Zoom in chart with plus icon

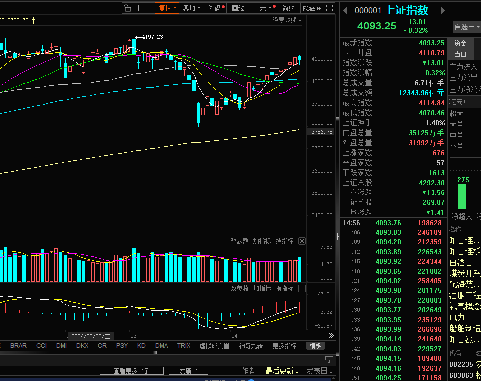pos(139,8)
